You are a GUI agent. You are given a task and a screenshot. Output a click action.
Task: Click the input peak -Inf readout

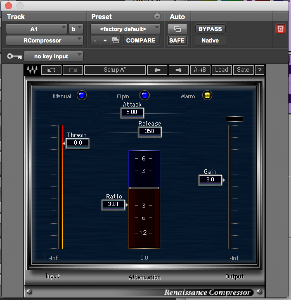click(x=54, y=258)
